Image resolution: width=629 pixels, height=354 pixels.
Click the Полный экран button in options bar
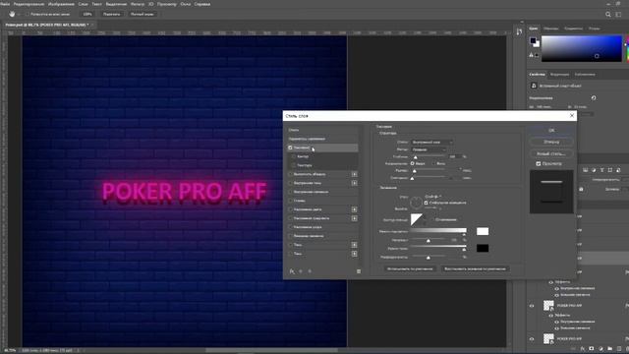tap(142, 14)
